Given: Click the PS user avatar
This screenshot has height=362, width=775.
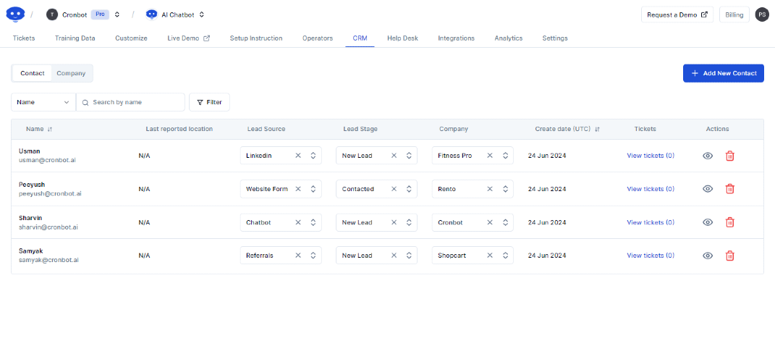Looking at the screenshot, I should coord(762,14).
